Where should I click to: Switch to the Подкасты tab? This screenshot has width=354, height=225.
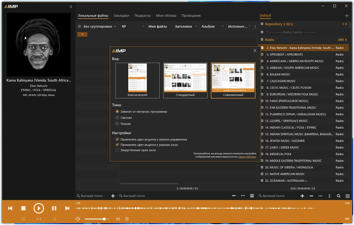(142, 16)
